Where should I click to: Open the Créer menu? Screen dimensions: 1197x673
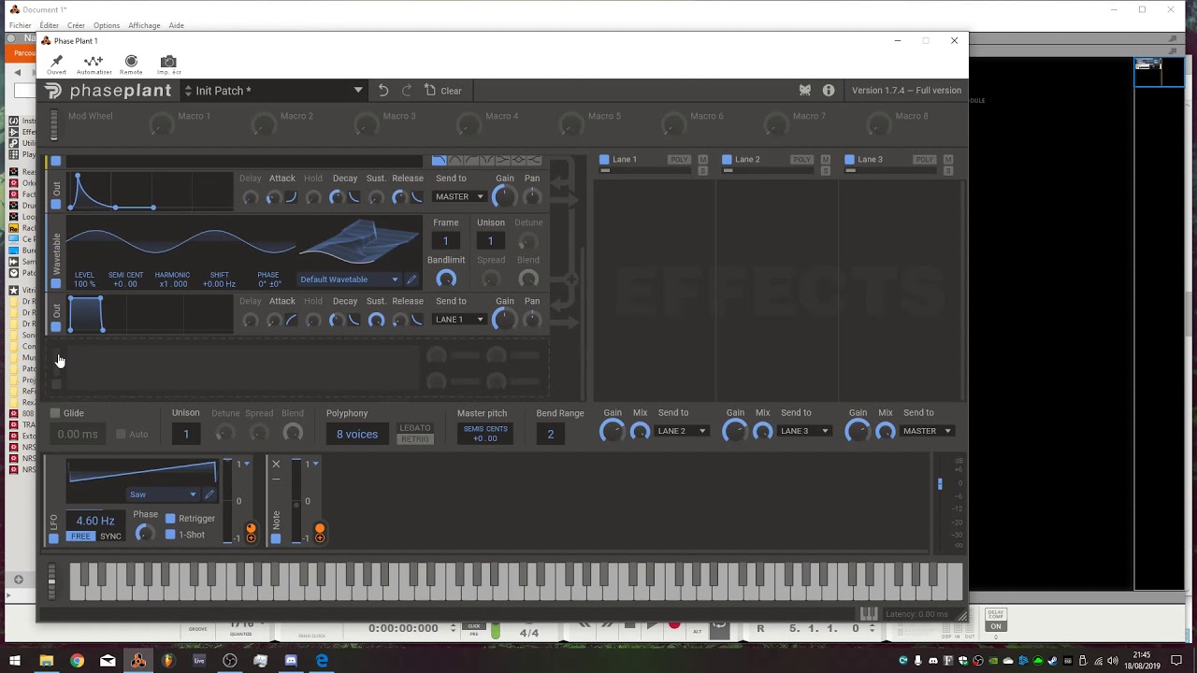77,25
